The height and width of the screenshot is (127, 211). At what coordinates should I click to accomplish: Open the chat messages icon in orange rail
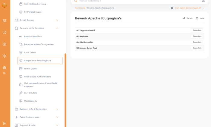(x=5, y=33)
